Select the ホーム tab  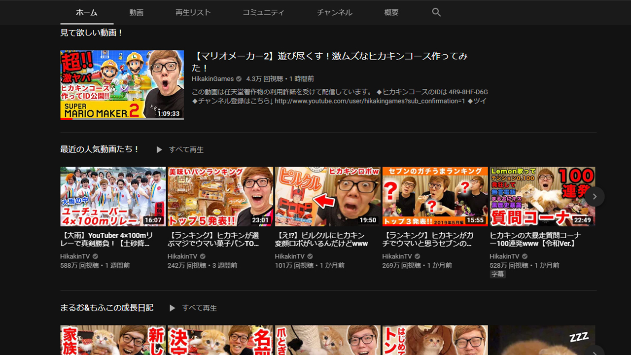pos(87,12)
